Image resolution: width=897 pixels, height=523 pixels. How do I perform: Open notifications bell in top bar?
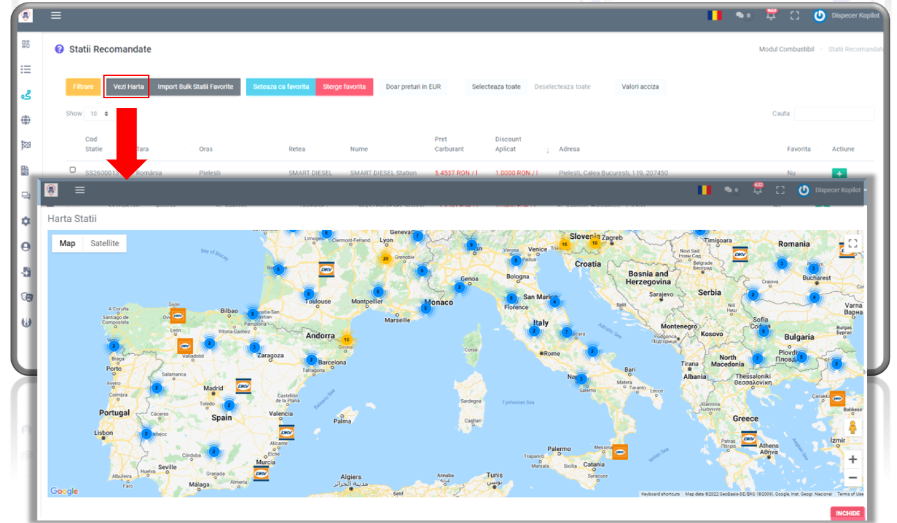(771, 16)
